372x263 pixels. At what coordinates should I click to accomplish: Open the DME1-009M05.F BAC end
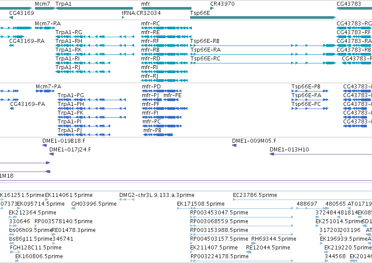(x=254, y=141)
